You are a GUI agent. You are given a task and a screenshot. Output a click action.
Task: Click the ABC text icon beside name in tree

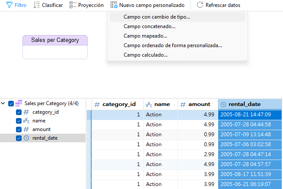point(26,121)
